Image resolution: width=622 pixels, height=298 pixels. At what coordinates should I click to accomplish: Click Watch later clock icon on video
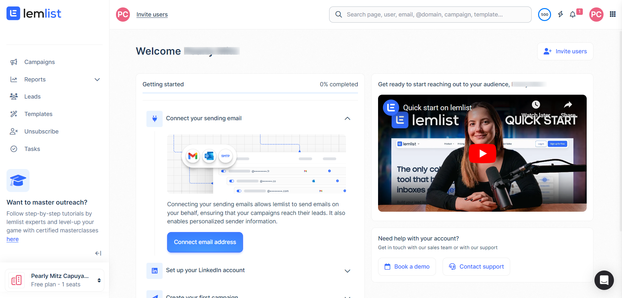click(536, 105)
